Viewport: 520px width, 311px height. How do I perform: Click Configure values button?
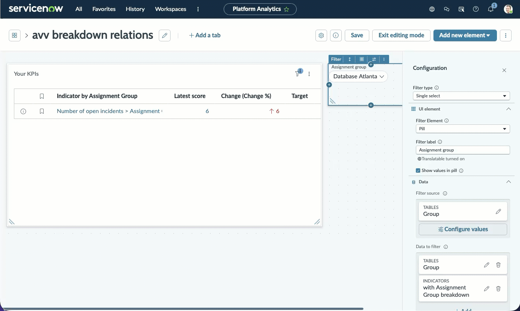(x=463, y=229)
